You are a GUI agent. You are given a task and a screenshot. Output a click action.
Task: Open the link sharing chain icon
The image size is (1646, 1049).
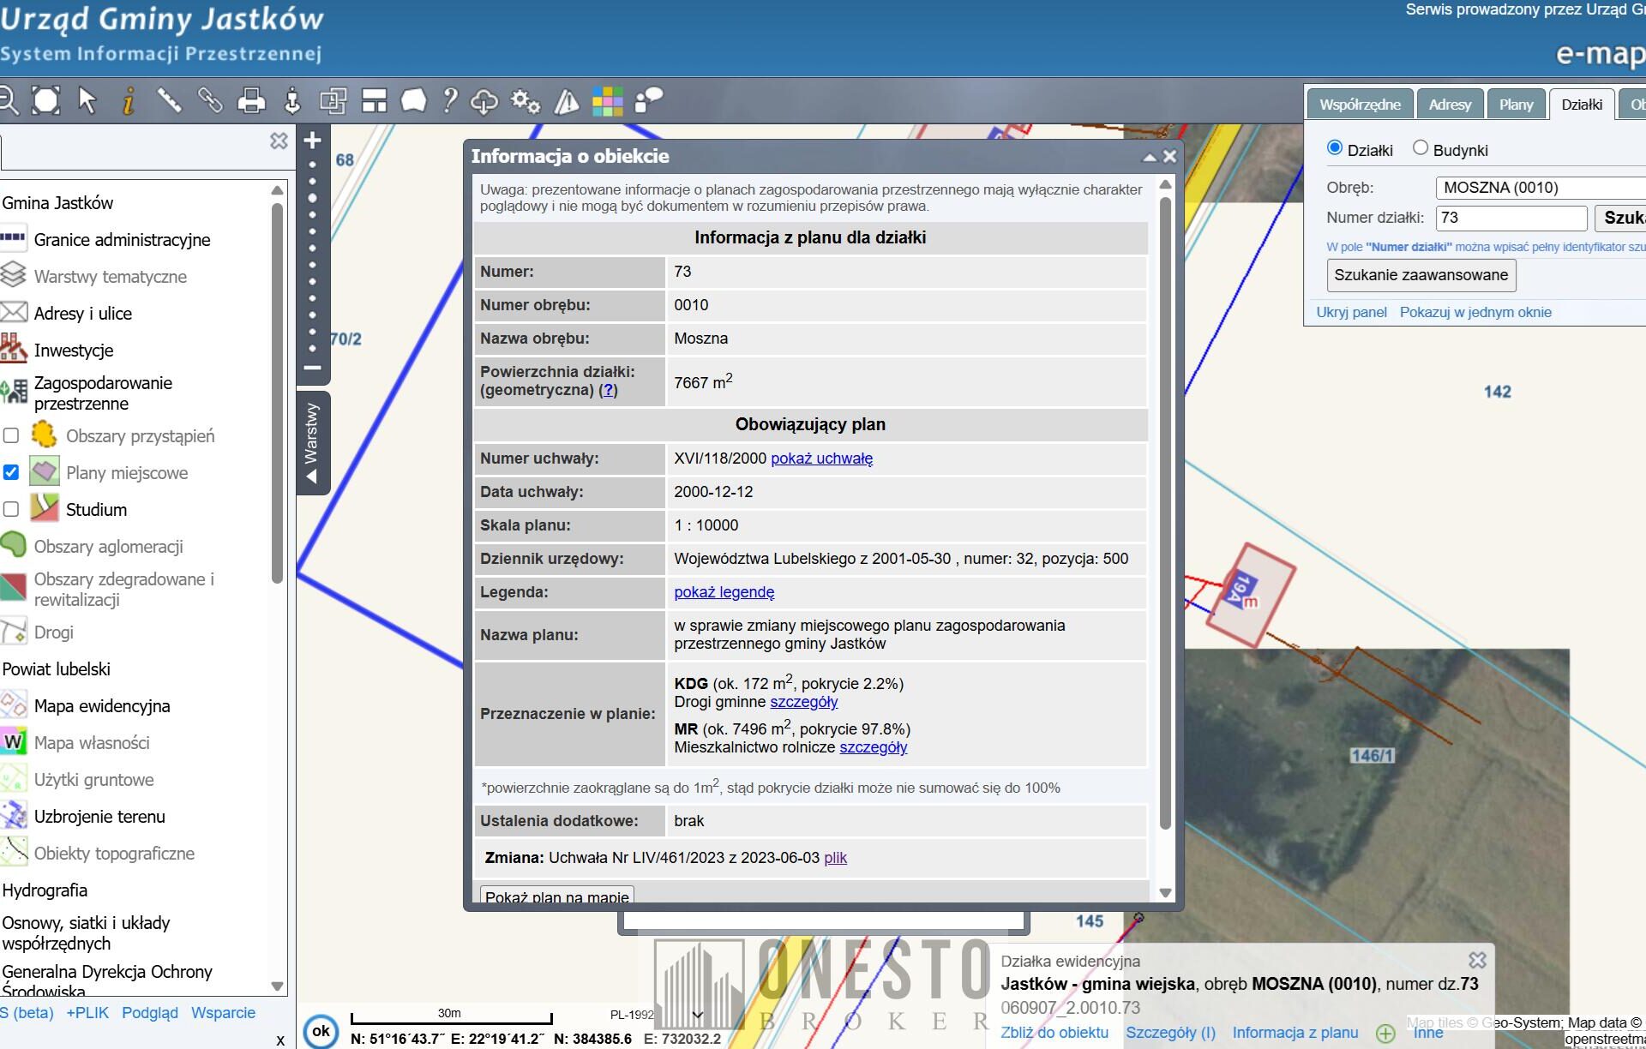(210, 101)
